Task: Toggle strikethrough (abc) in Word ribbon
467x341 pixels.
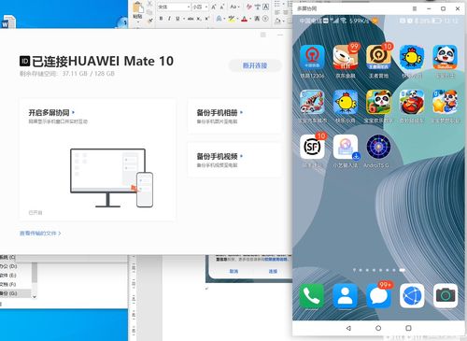Action: pos(191,19)
